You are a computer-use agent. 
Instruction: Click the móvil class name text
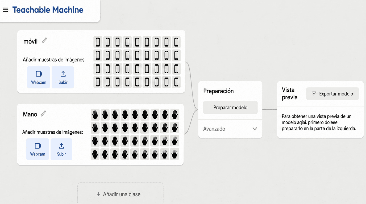[x=31, y=41]
